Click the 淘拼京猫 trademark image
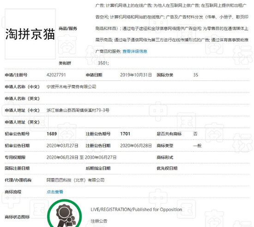The height and width of the screenshot is (227, 254). coord(30,34)
